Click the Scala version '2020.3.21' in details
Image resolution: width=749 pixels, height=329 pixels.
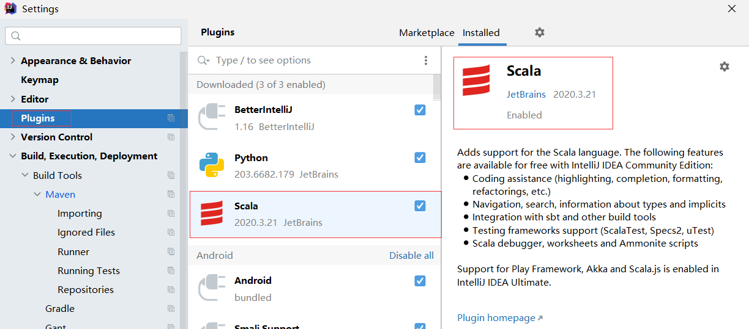(575, 95)
